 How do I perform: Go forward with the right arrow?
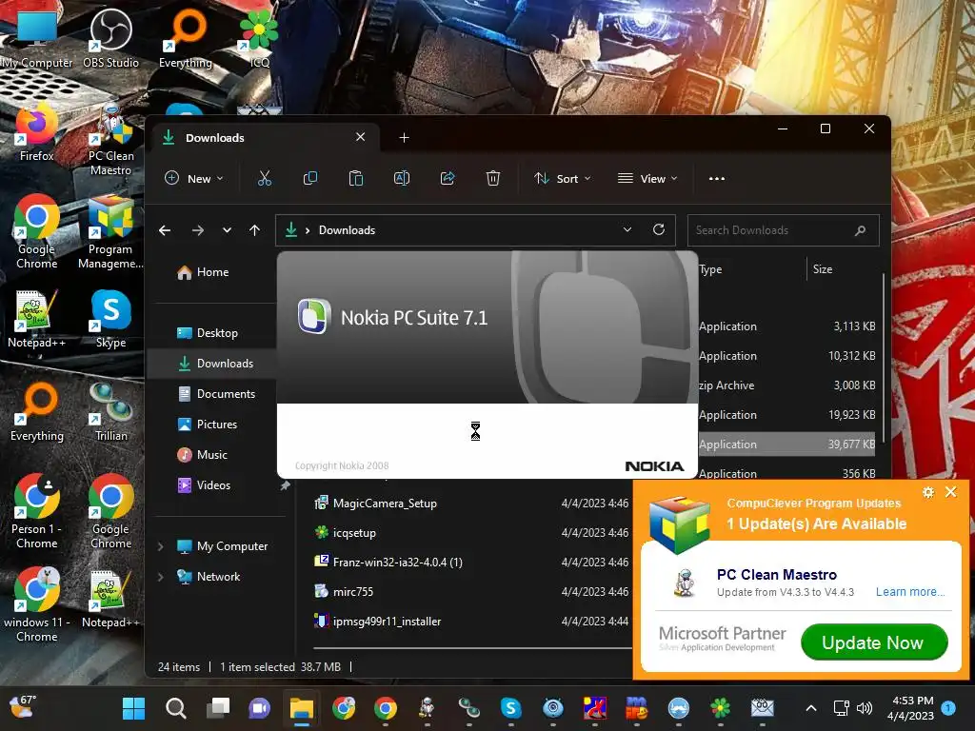pyautogui.click(x=198, y=230)
